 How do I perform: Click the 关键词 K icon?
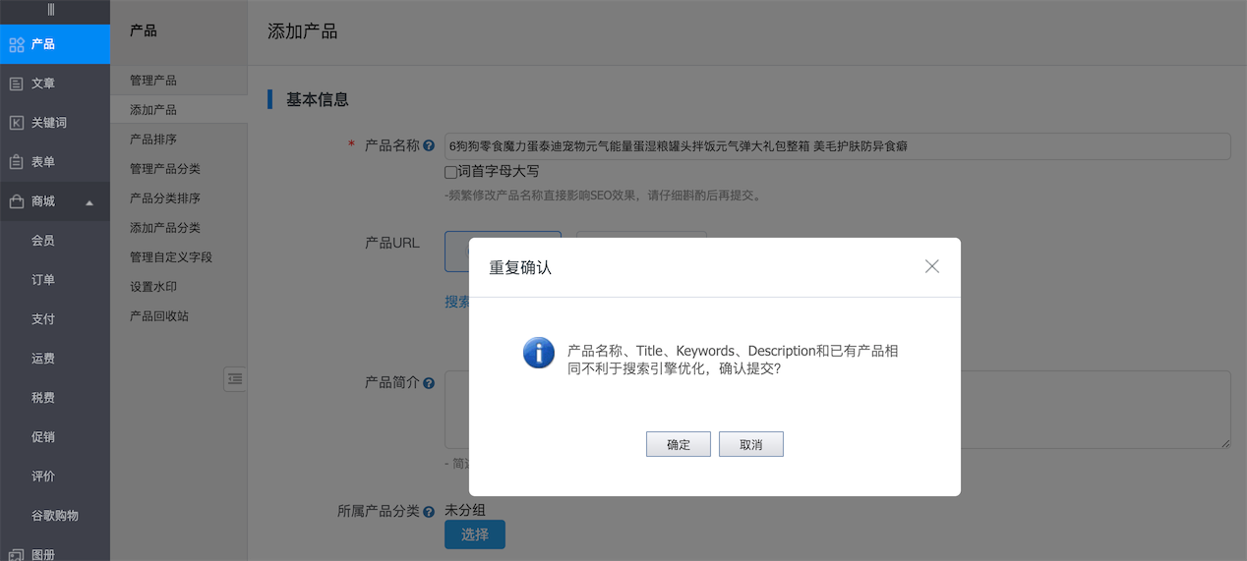pos(16,123)
